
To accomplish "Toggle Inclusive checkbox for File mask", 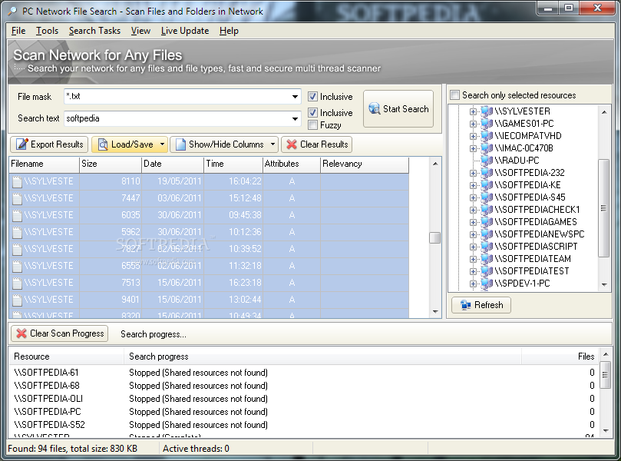I will 312,96.
